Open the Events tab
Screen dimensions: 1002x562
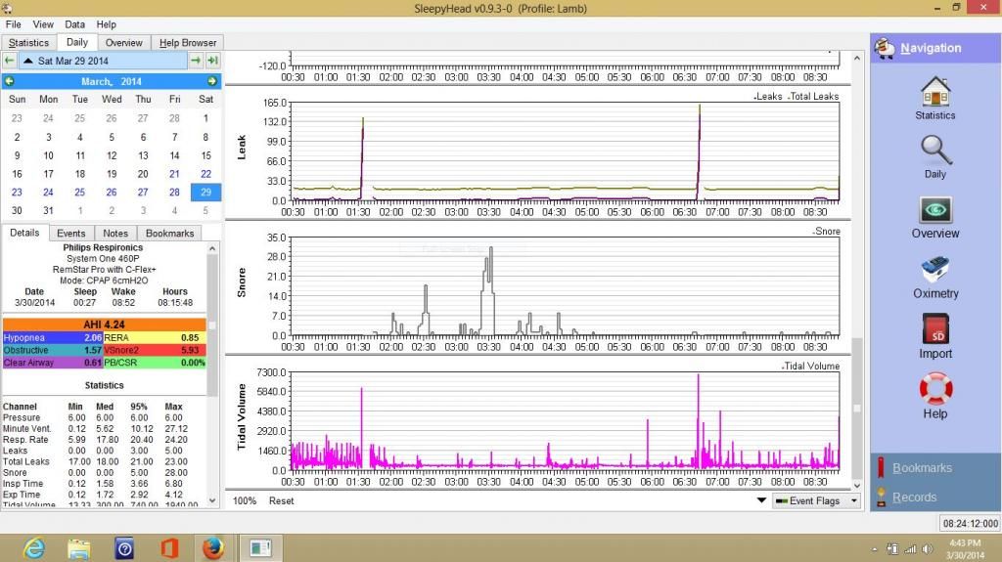[x=70, y=233]
